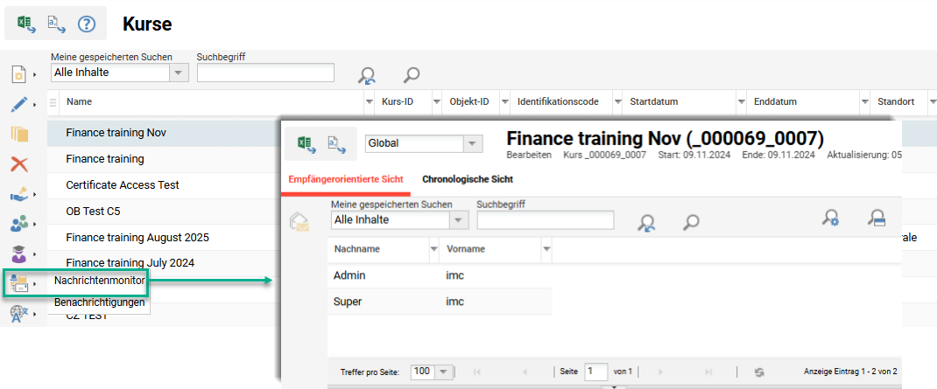Click the Suchbegriff field in Kurse list
This screenshot has height=389, width=937.
265,73
